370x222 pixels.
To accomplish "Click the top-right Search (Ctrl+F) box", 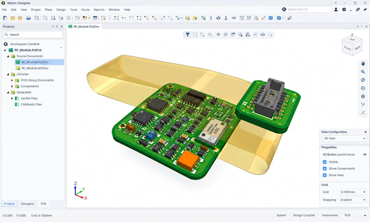I will [306, 9].
